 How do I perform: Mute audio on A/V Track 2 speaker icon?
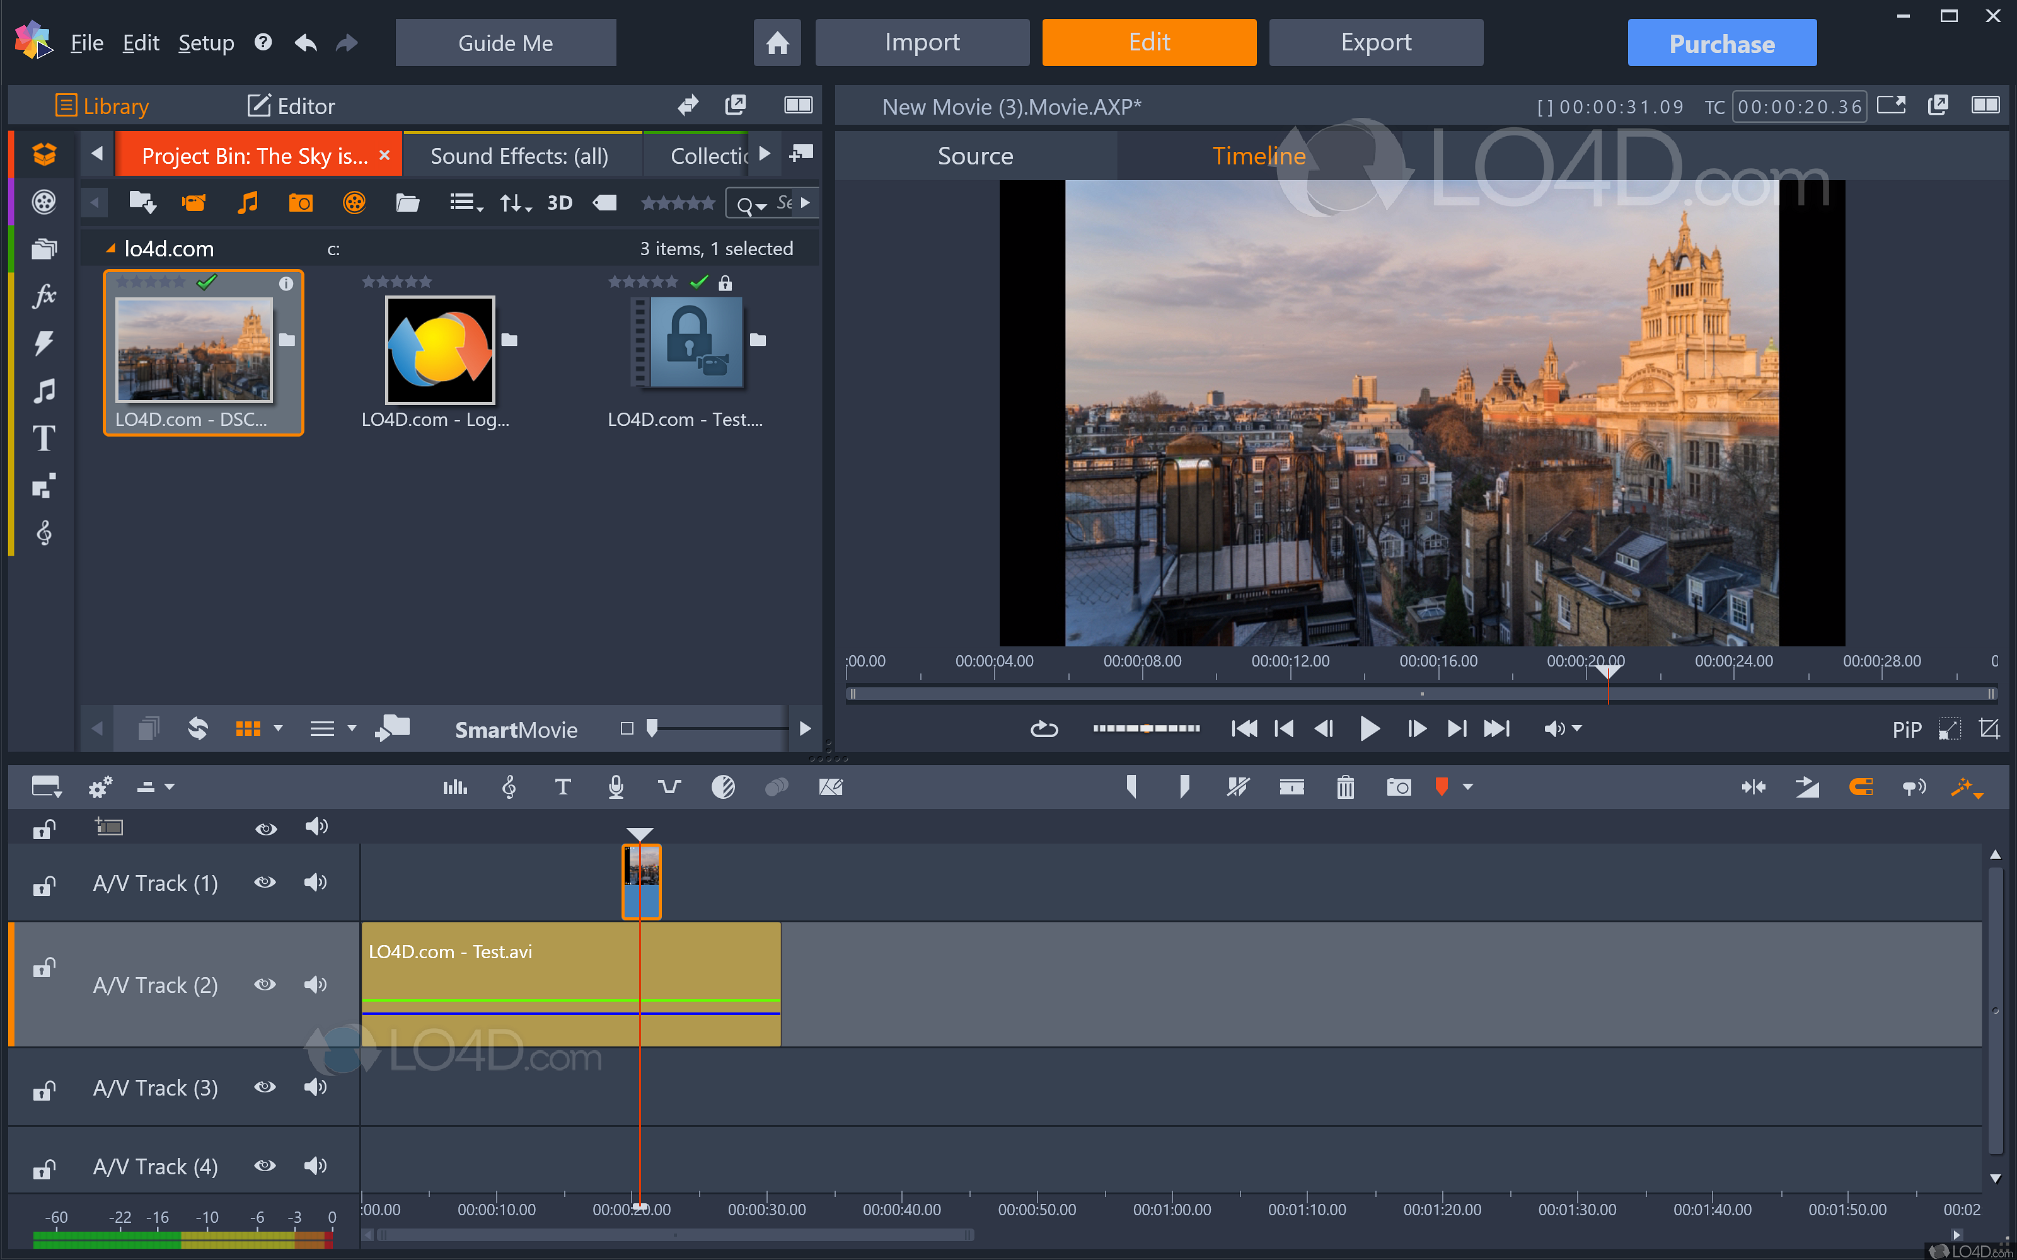pos(316,984)
